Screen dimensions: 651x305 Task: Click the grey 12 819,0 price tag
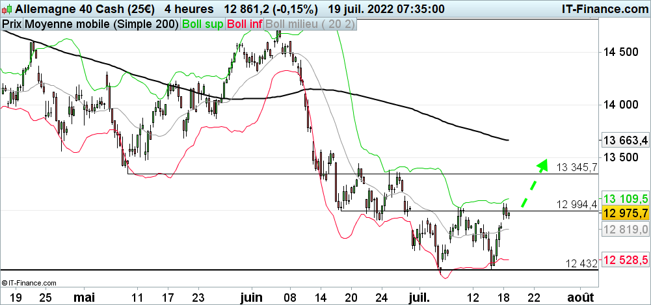(624, 230)
